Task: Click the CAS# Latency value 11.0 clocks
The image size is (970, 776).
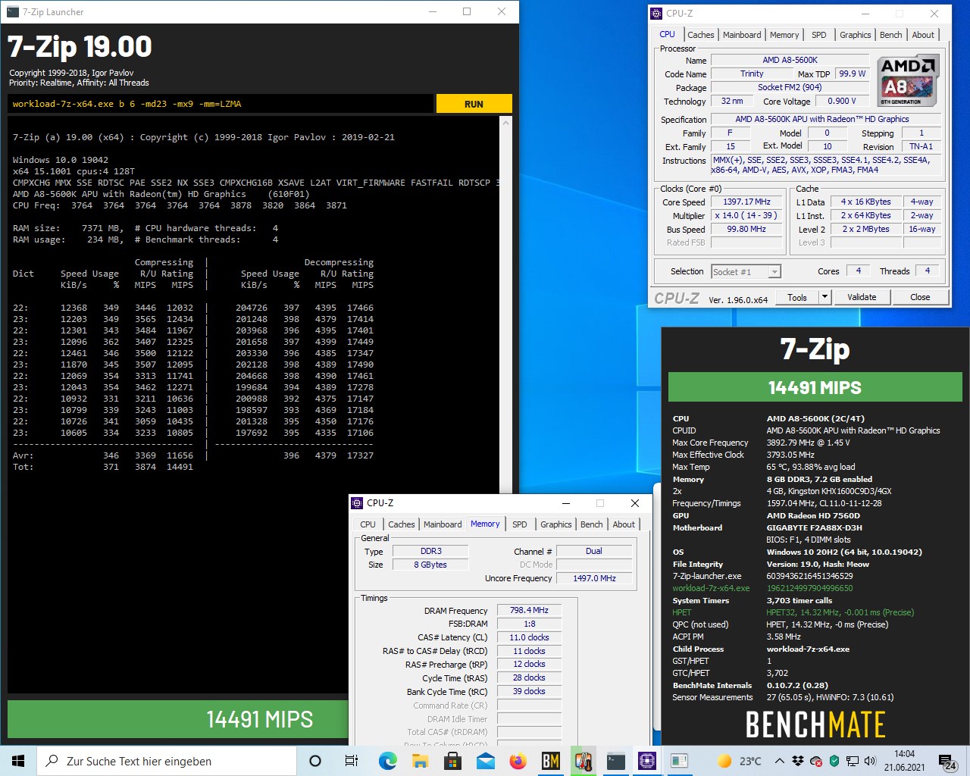Action: 529,637
